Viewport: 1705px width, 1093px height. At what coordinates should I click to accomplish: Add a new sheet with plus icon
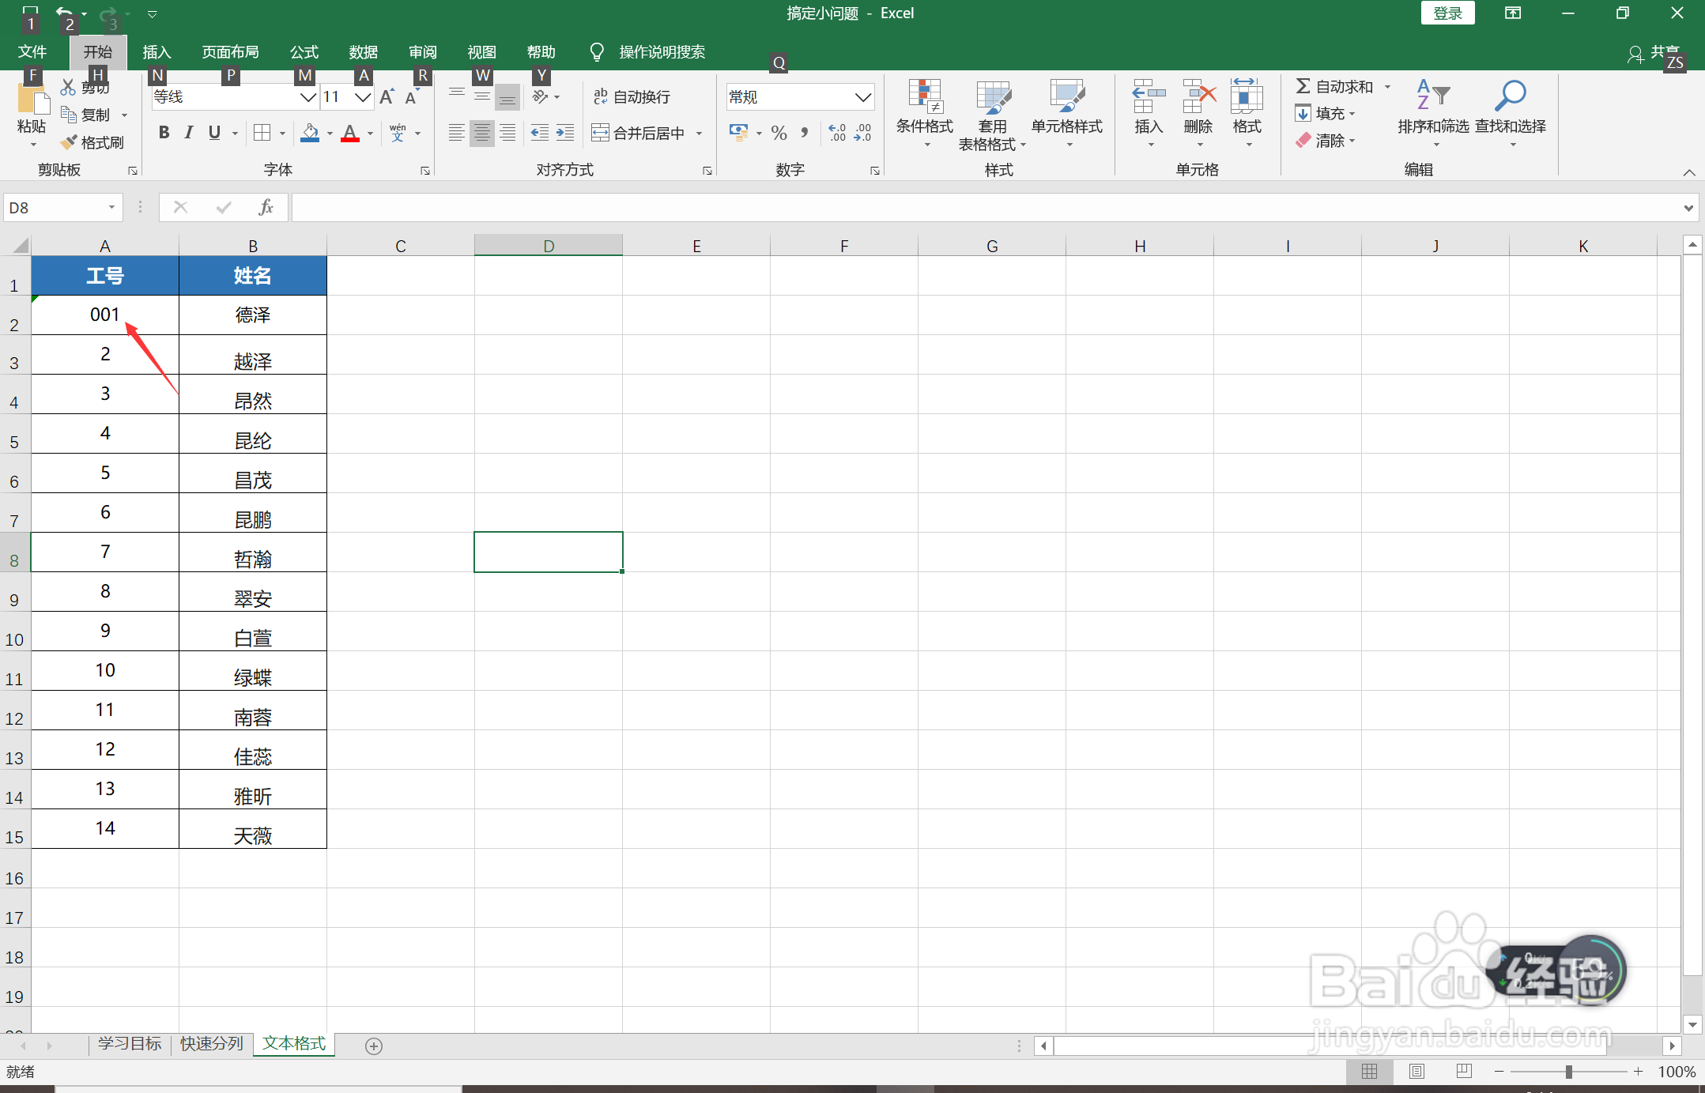[x=374, y=1046]
